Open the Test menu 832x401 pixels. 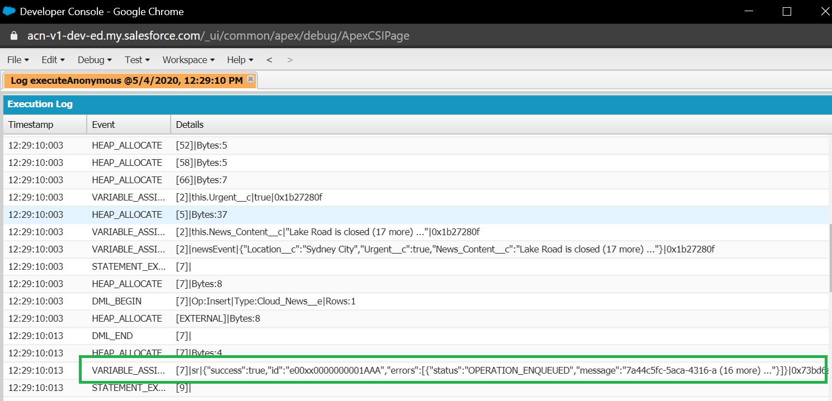[x=137, y=60]
